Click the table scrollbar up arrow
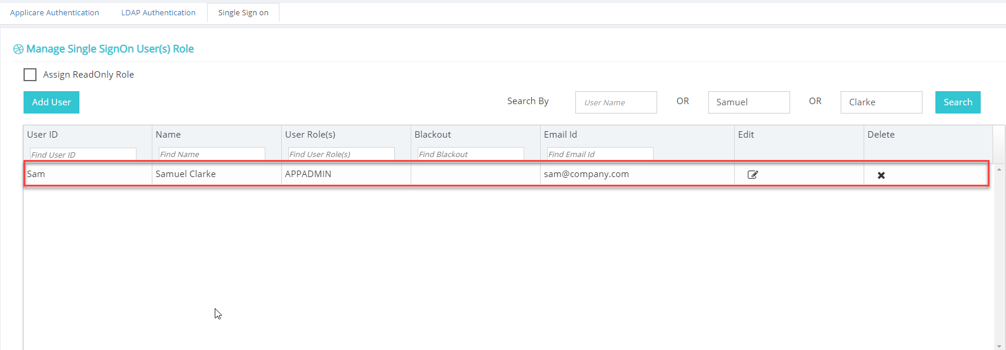Image resolution: width=1006 pixels, height=350 pixels. (999, 169)
